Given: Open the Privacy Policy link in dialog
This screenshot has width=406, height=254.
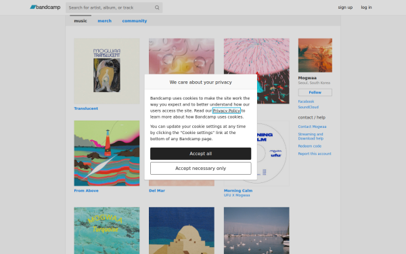Looking at the screenshot, I should 227,110.
